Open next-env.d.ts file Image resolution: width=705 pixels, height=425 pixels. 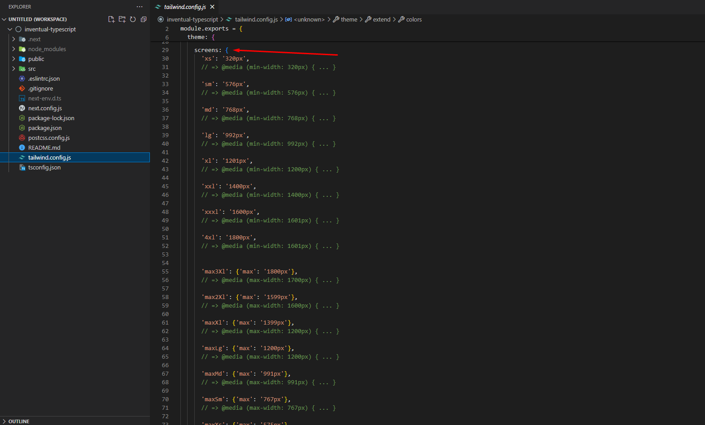[44, 98]
